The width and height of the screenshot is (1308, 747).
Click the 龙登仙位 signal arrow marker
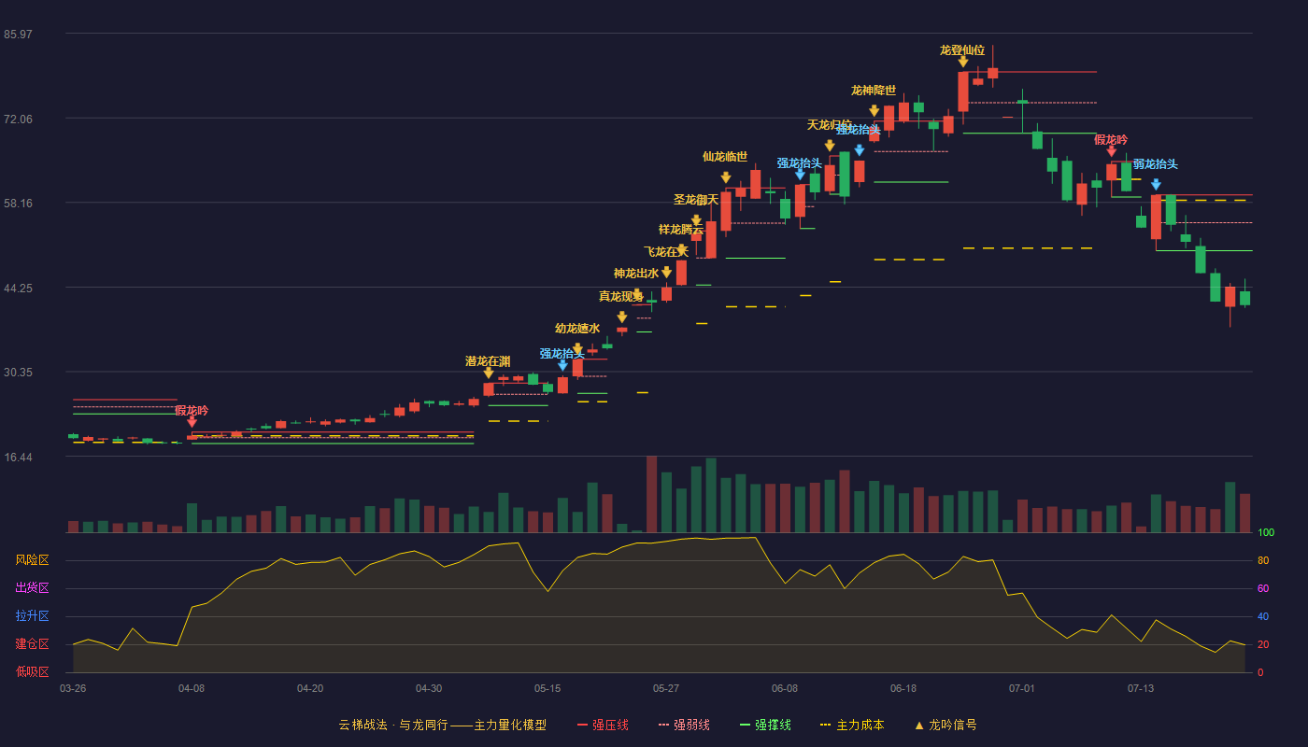pos(962,63)
